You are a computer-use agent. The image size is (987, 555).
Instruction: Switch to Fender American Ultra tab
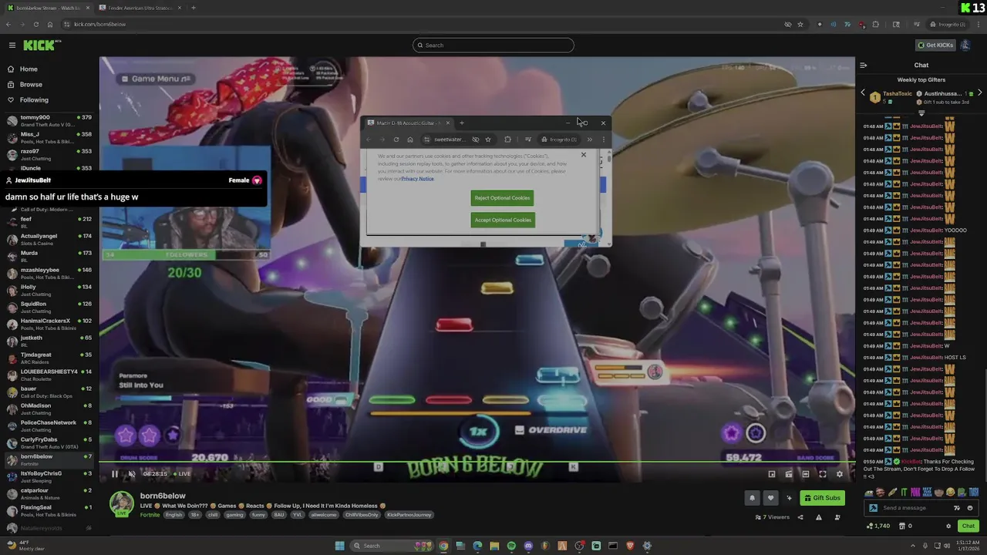point(140,8)
